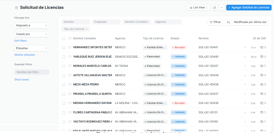The height and width of the screenshot is (133, 274).
Task: Toggle sort direction icon beside Modificada
Action: click(228, 22)
